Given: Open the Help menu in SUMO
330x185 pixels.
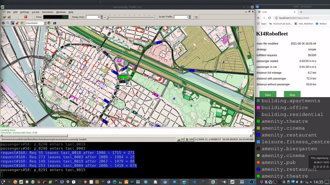Looking at the screenshot, I should (x=71, y=12).
